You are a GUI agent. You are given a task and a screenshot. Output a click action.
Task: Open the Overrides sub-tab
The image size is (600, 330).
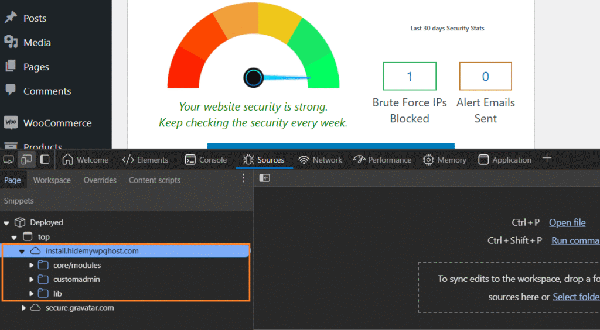(x=100, y=180)
